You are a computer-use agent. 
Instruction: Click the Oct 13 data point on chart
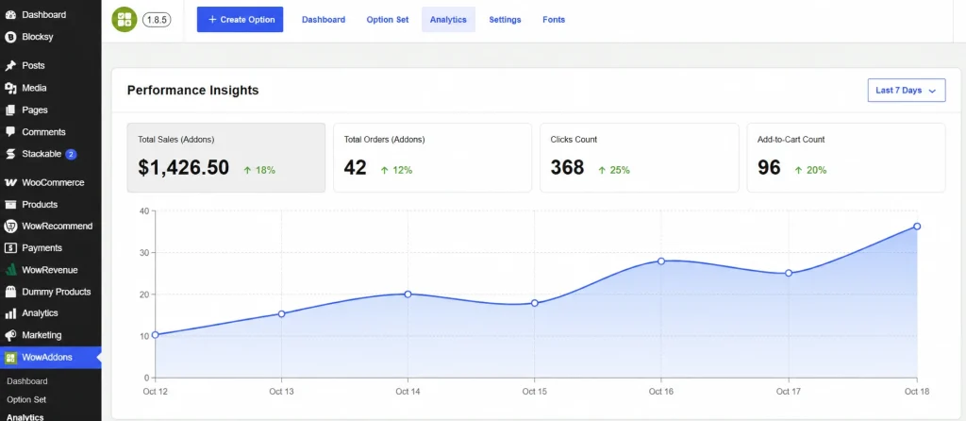(281, 313)
